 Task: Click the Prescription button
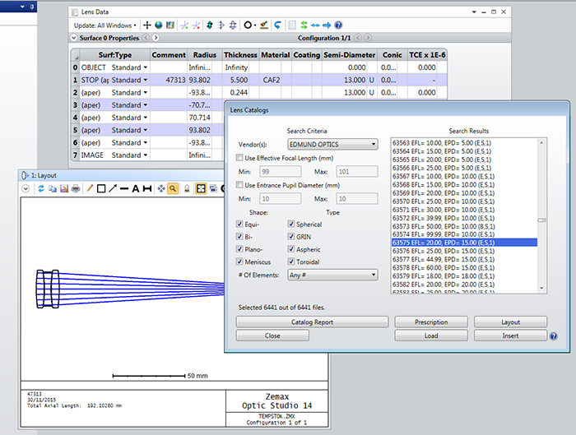430,322
